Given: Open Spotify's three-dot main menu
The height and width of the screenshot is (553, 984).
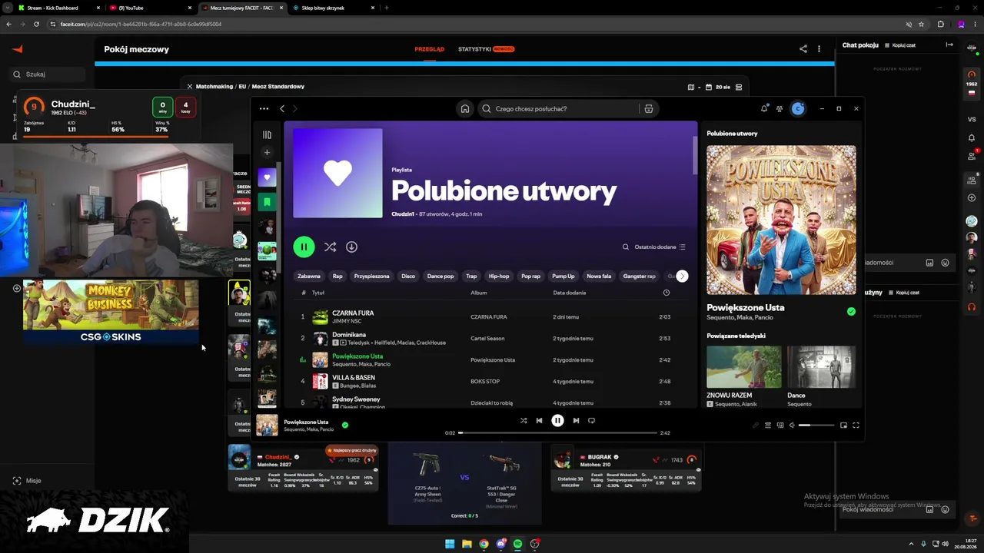Looking at the screenshot, I should [264, 109].
